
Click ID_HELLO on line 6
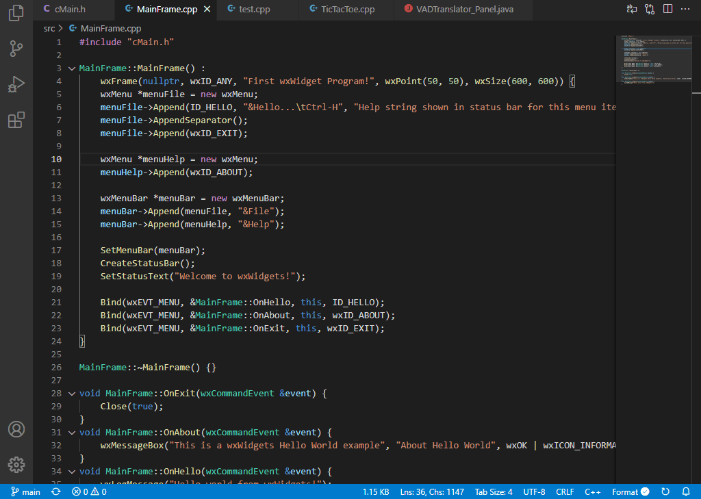coord(212,107)
